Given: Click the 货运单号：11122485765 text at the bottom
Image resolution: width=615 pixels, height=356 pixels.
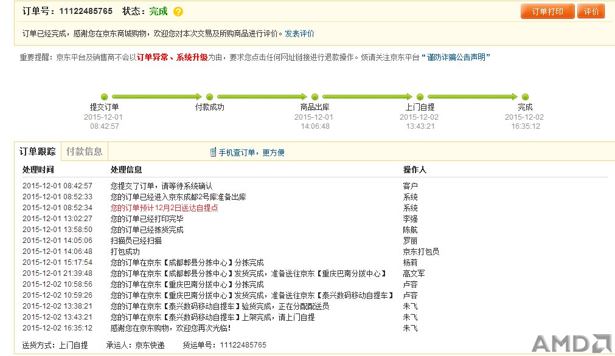Looking at the screenshot, I should click(224, 345).
